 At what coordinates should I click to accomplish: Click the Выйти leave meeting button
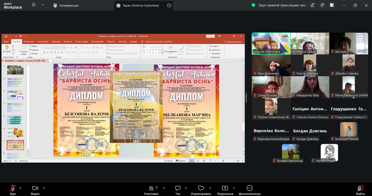click(360, 188)
